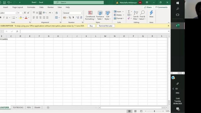Click the Share button
The image size is (201, 113).
[148, 7]
